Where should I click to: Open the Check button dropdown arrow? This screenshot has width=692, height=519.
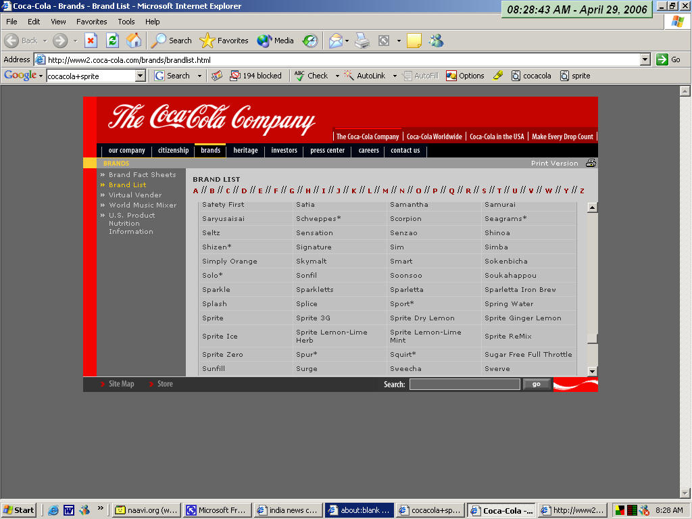337,76
